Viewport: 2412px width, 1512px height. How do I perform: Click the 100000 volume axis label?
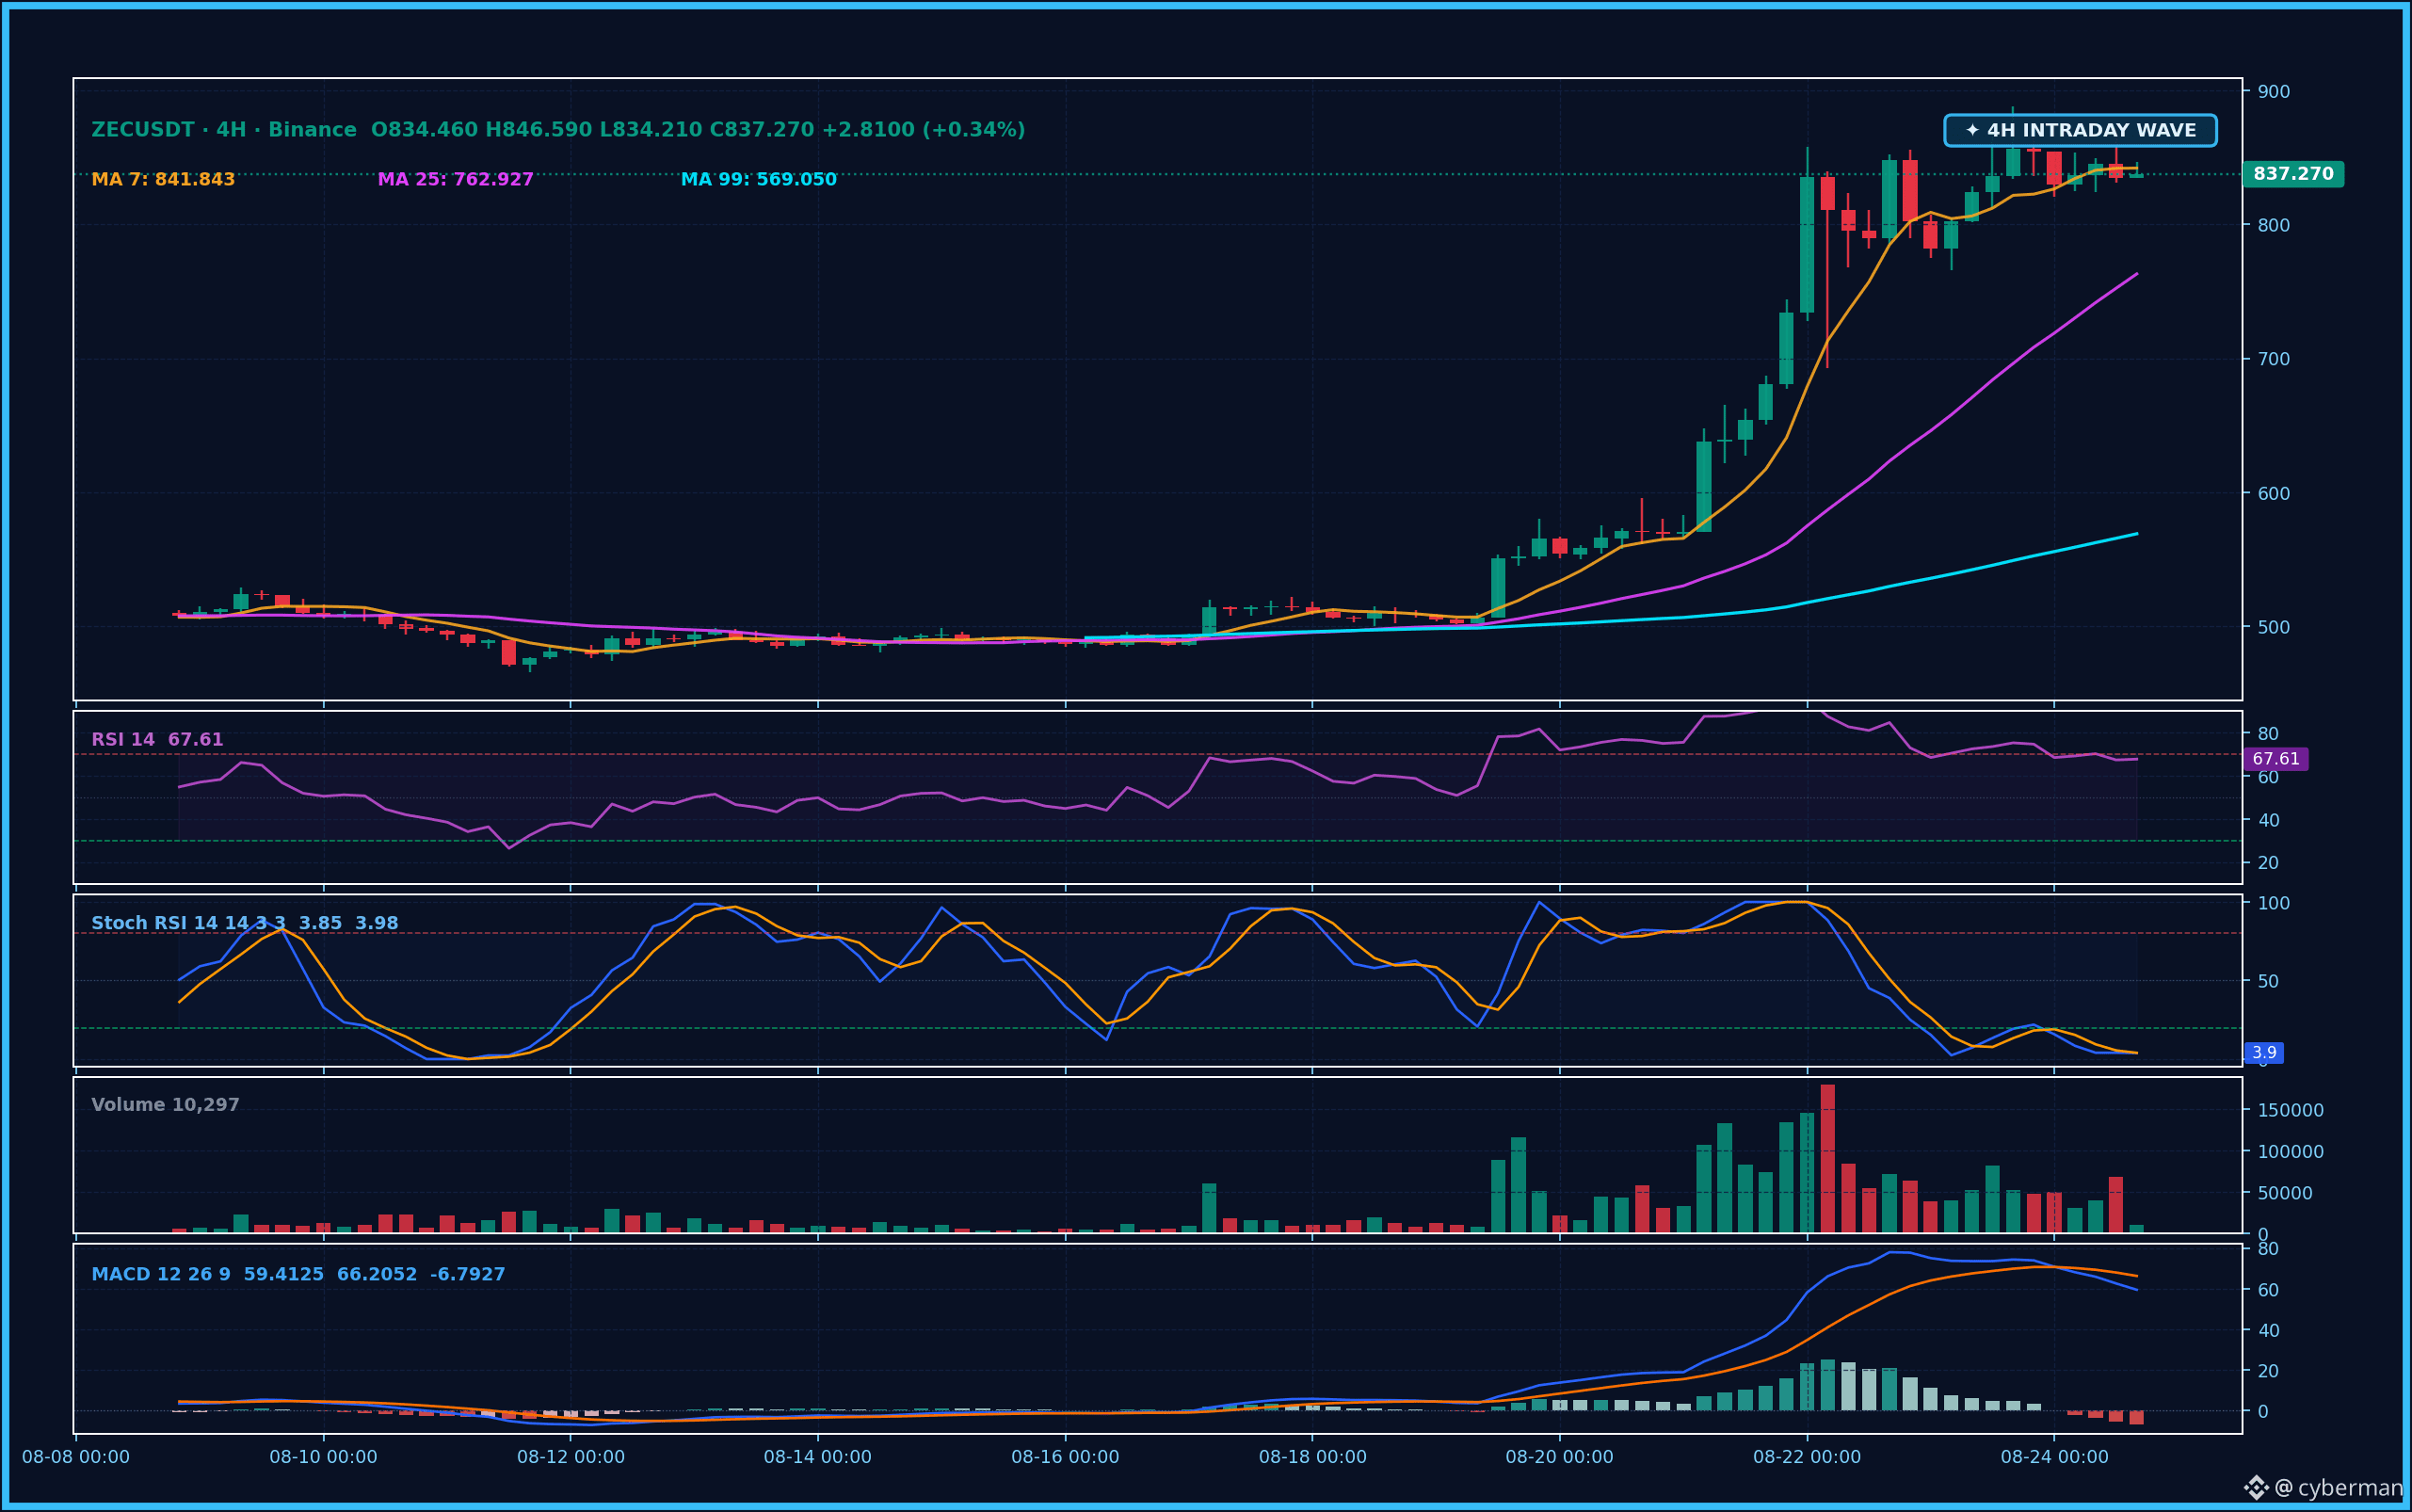[2291, 1152]
